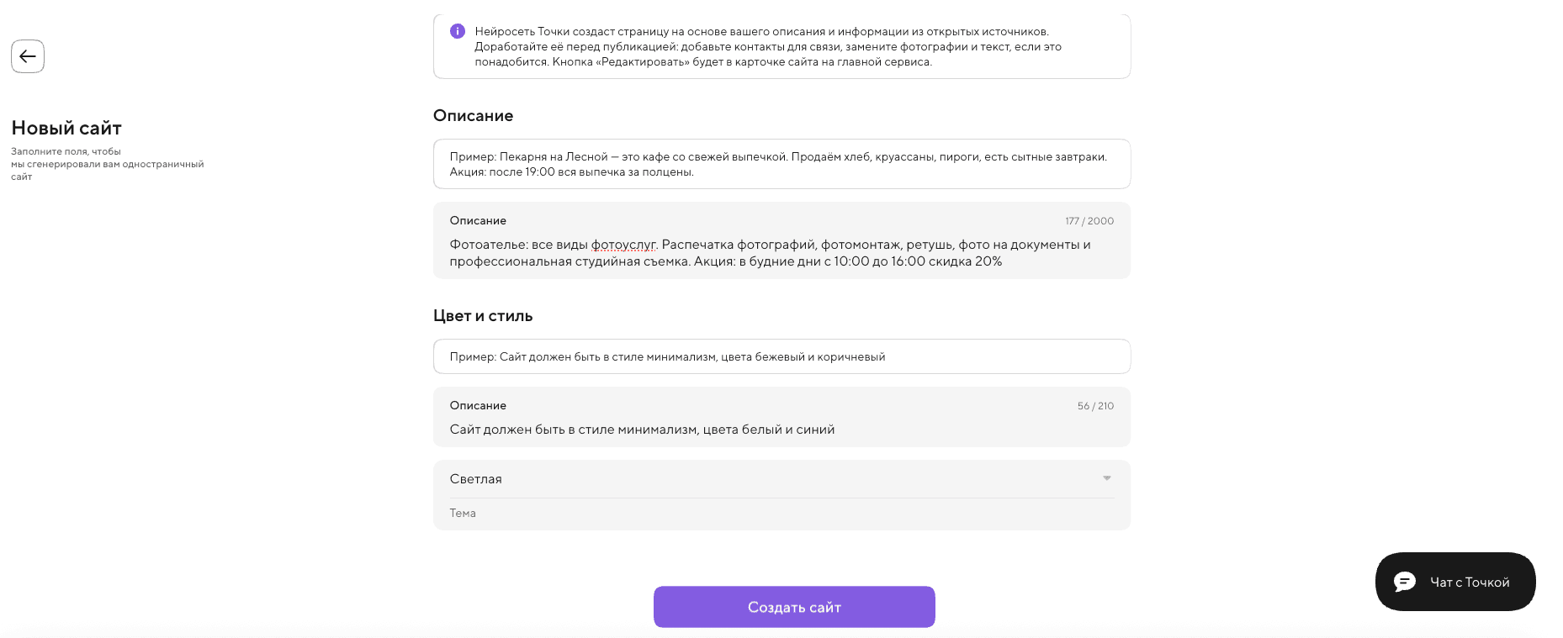Click the purple info icon in the notice
Screen dimensions: 1563x638
coord(458,31)
